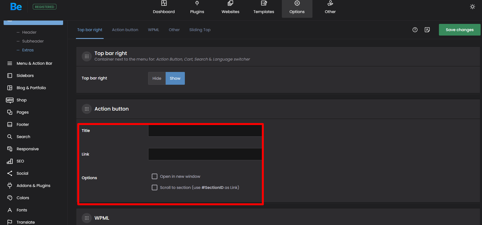Click the Social share icon

10,173
